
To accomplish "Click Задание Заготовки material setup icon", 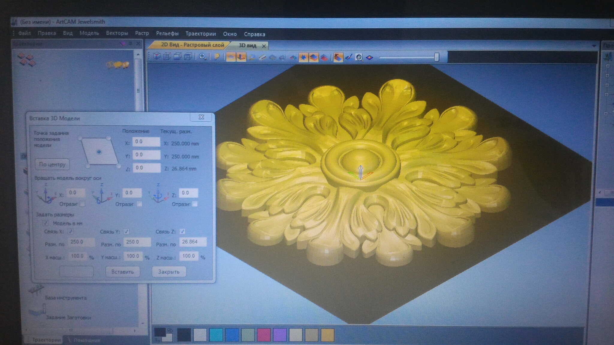I will click(37, 310).
